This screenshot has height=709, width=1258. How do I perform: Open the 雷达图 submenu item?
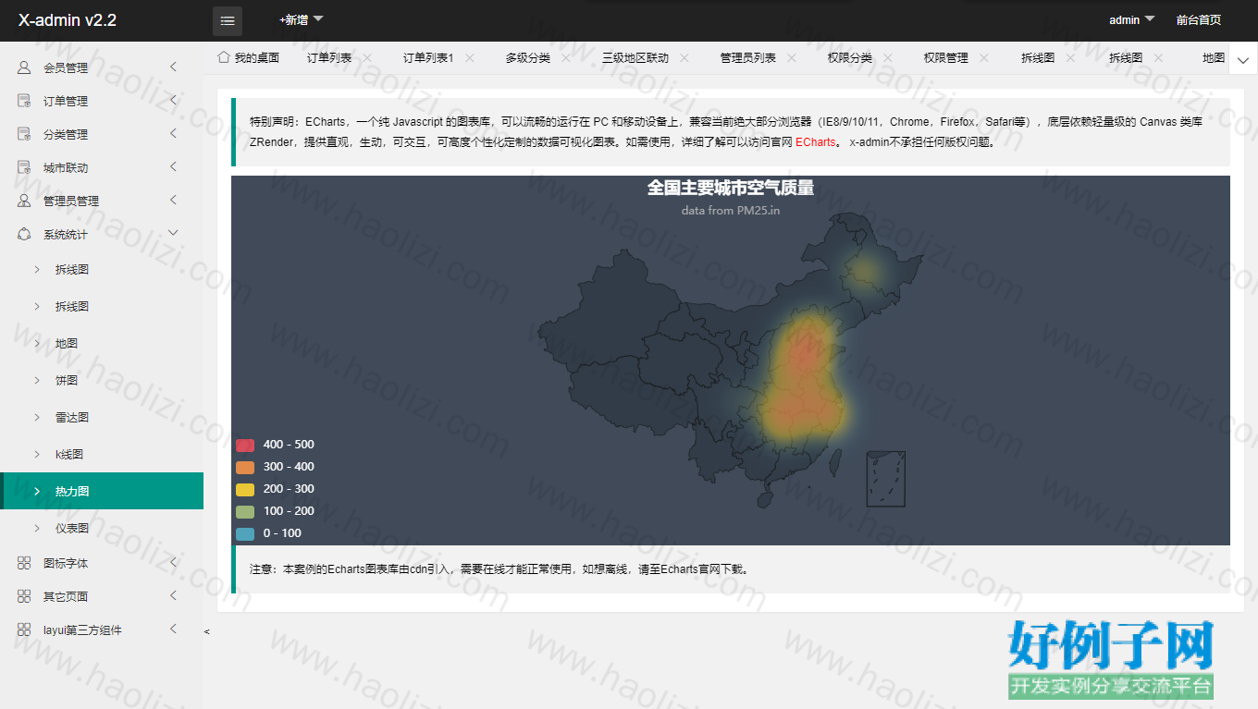coord(102,417)
